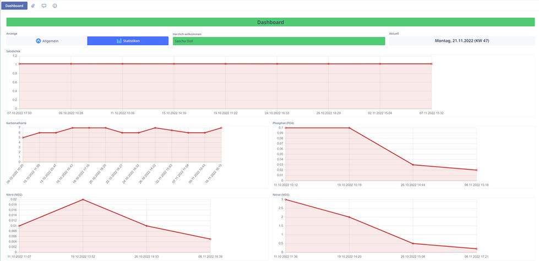This screenshot has height=261, width=539.
Task: Select Nitrit data point at 26.10.2022 14:53
Action: click(x=146, y=226)
